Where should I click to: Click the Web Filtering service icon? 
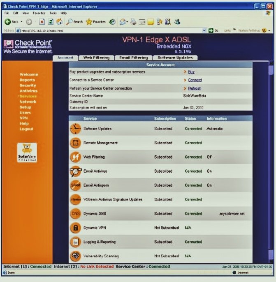click(x=75, y=157)
